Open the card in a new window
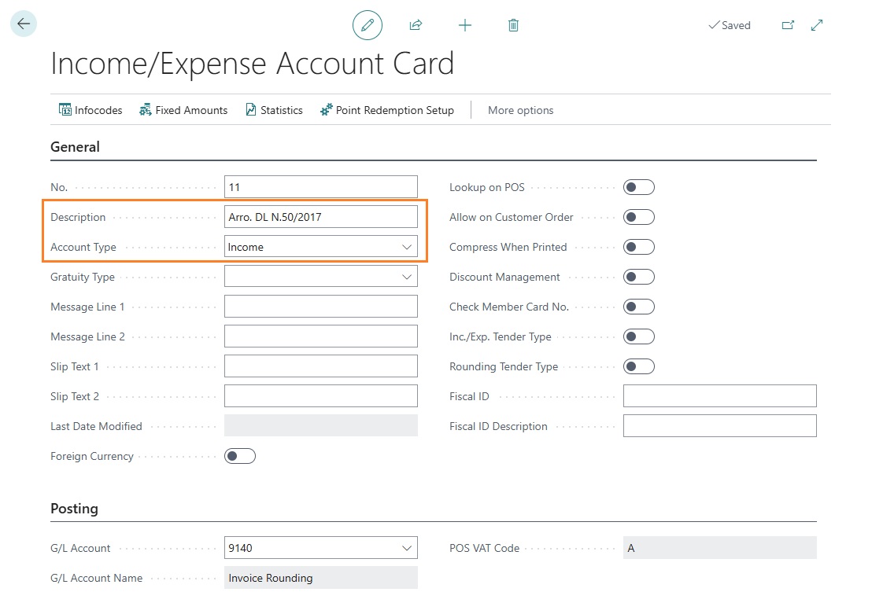 (x=787, y=25)
